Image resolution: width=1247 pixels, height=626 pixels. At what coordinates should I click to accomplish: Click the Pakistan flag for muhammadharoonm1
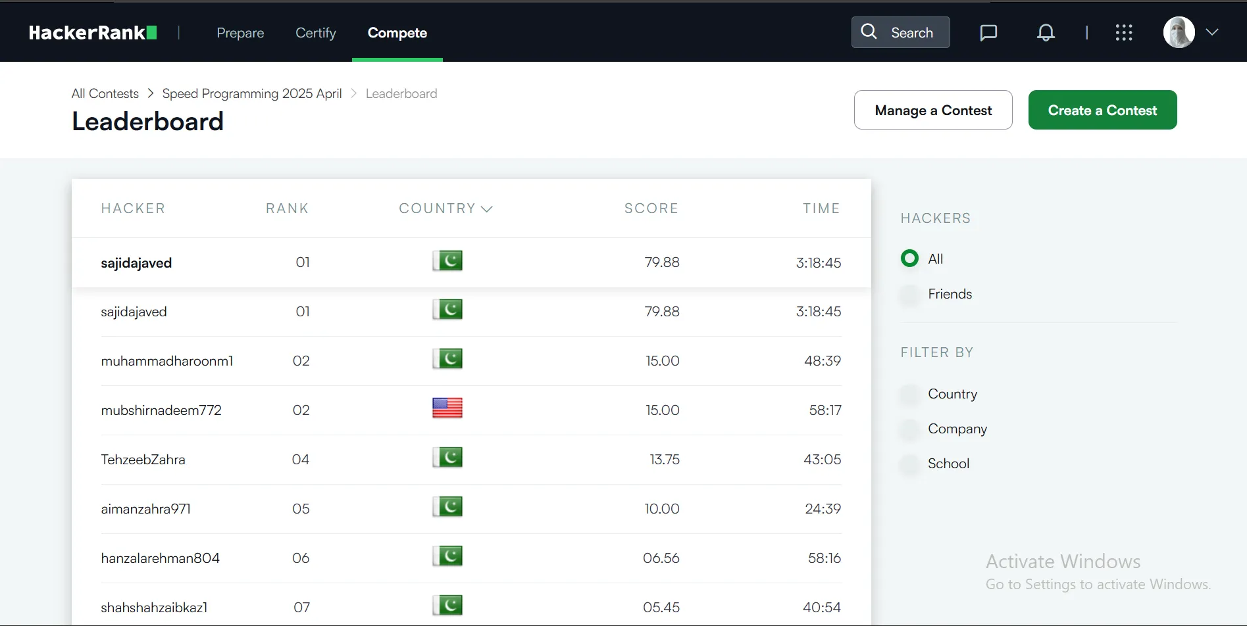[447, 359]
